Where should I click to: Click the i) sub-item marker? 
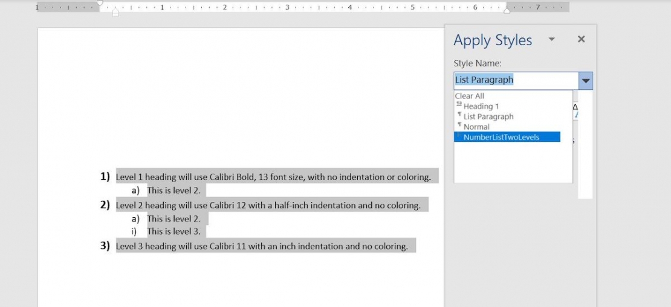click(x=135, y=232)
